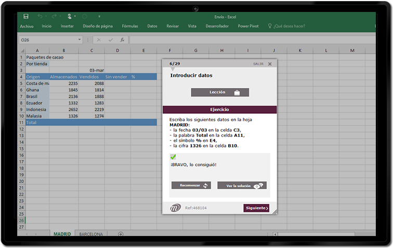Click the insert function fx icon
Image resolution: width=393 pixels, height=248 pixels.
click(122, 40)
